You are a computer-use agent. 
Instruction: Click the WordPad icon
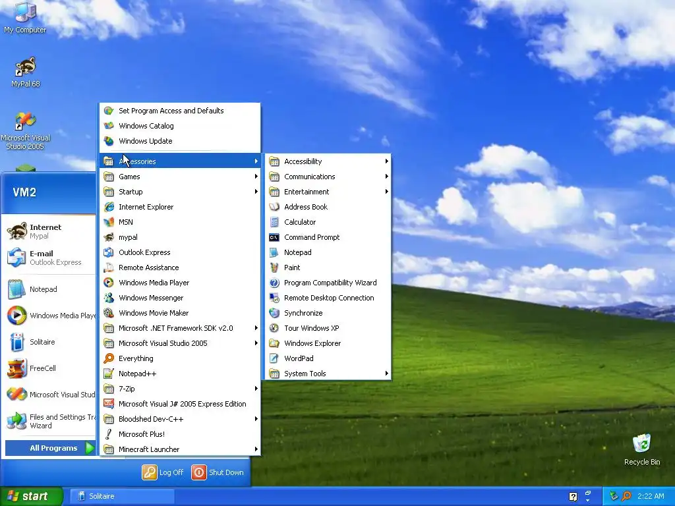(274, 358)
